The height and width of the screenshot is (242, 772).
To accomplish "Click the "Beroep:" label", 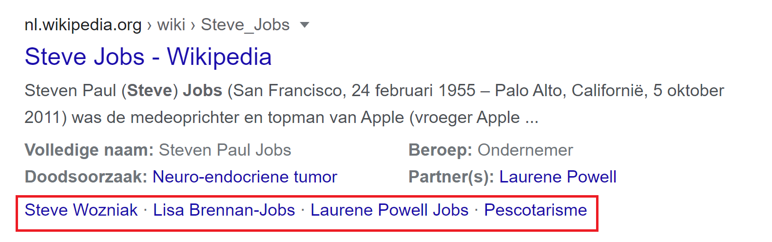I will (x=440, y=150).
